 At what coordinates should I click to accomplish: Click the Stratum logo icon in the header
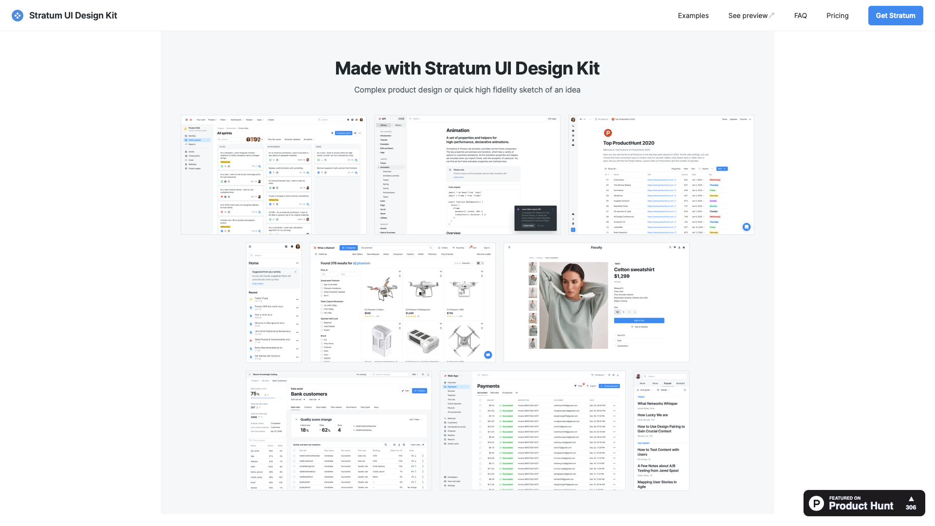click(18, 16)
